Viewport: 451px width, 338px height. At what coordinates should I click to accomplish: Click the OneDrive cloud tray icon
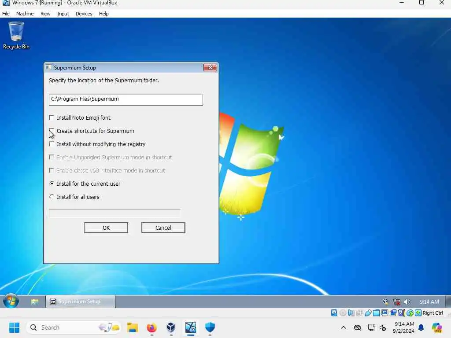[x=358, y=327]
